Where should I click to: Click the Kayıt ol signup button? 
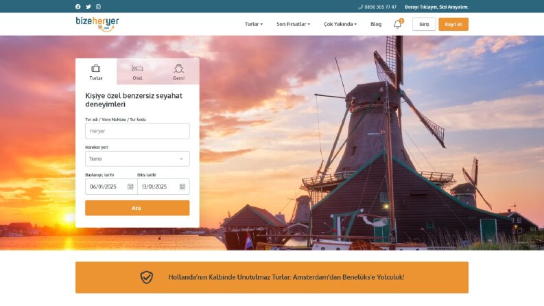coord(453,24)
